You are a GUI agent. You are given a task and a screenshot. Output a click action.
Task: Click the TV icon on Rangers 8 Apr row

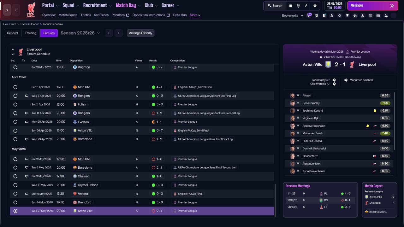point(27,96)
